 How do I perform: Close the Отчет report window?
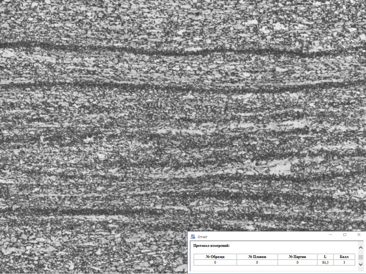tap(359, 235)
